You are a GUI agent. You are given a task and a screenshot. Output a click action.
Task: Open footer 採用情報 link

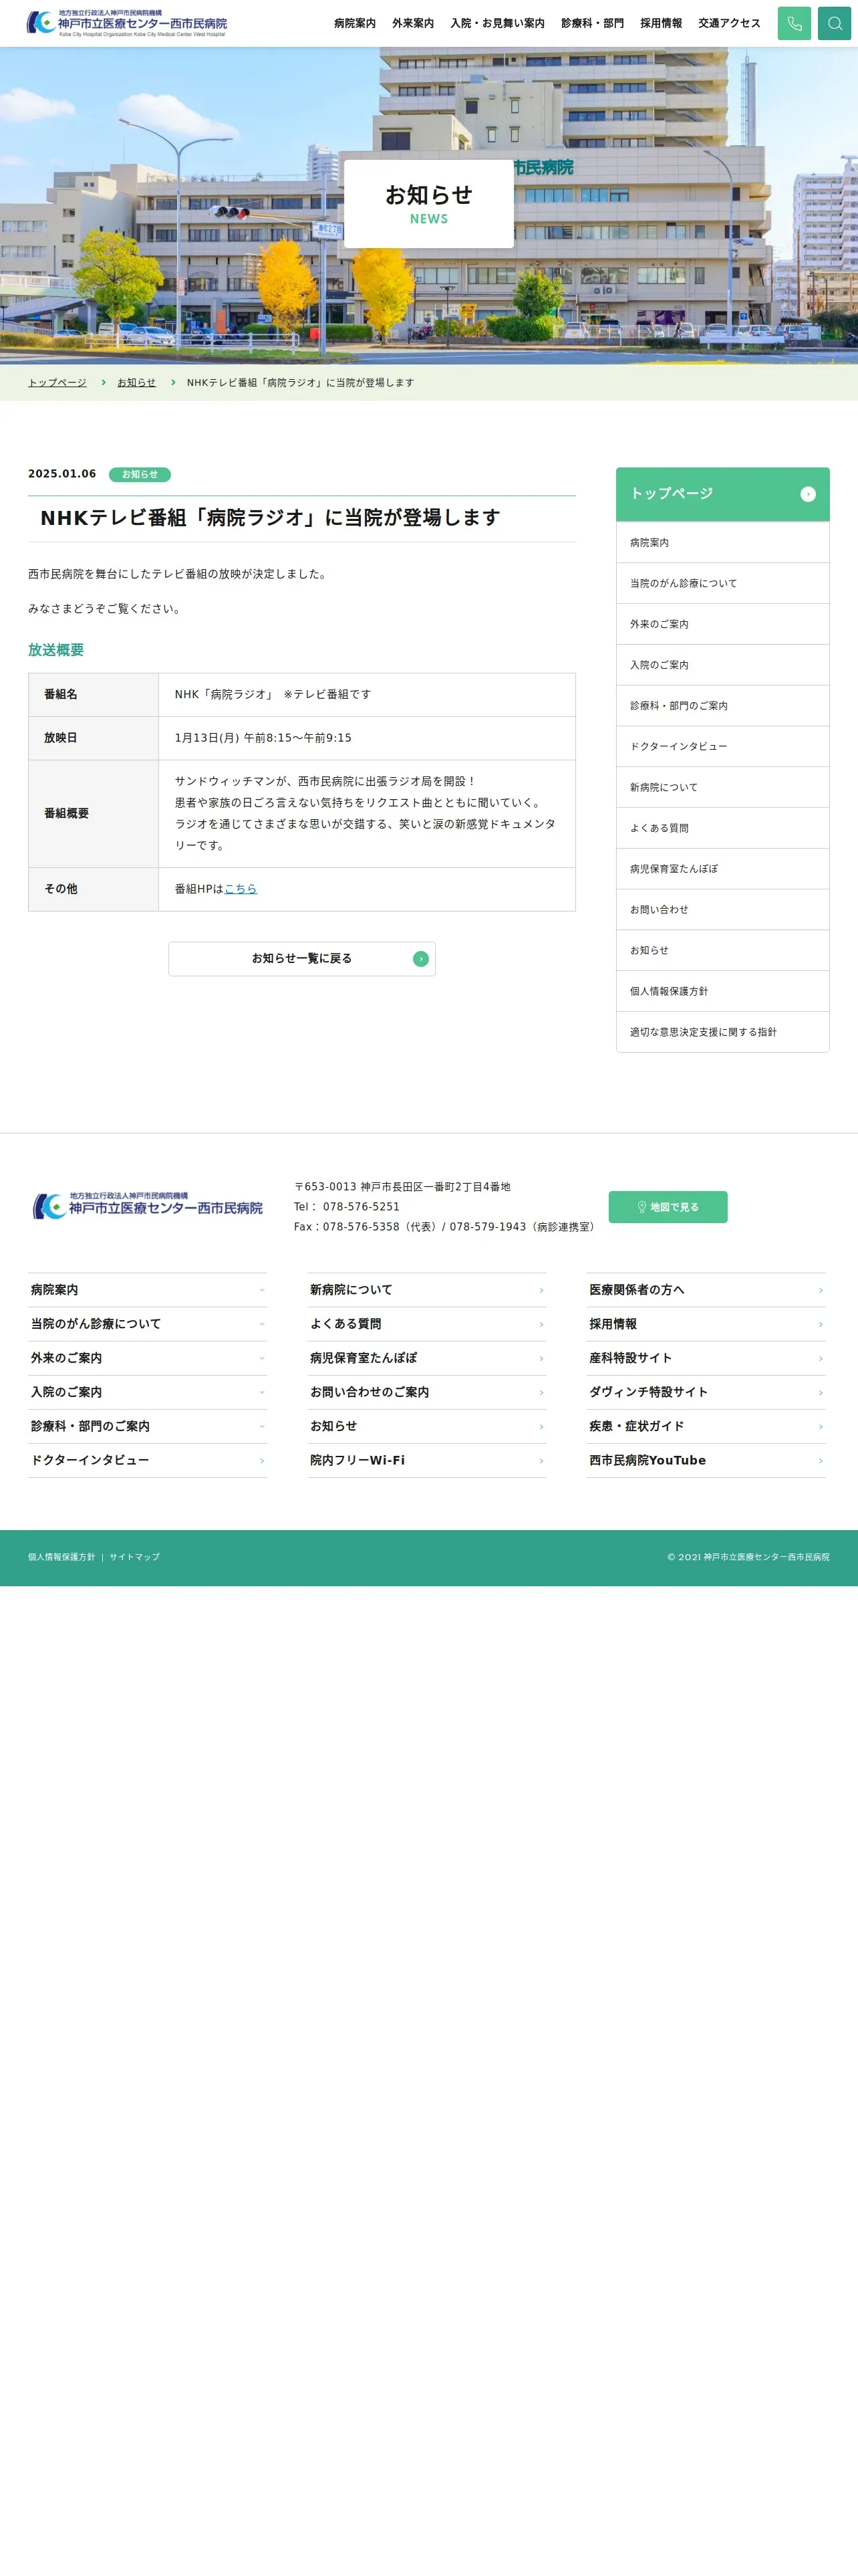(706, 1324)
